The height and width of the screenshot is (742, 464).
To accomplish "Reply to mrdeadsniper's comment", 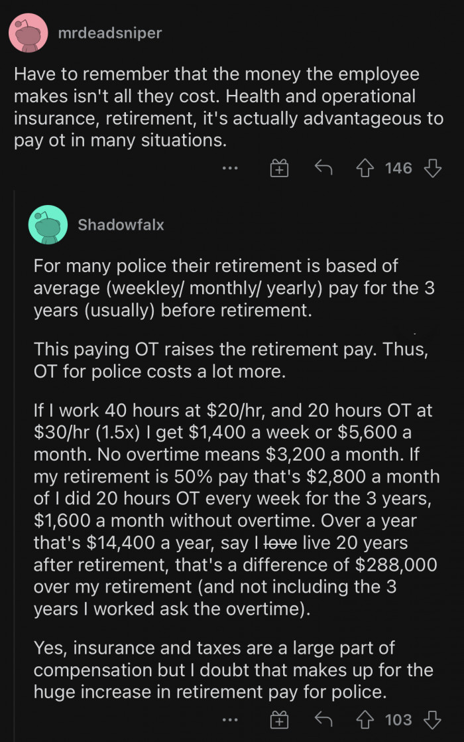I will coord(323,168).
